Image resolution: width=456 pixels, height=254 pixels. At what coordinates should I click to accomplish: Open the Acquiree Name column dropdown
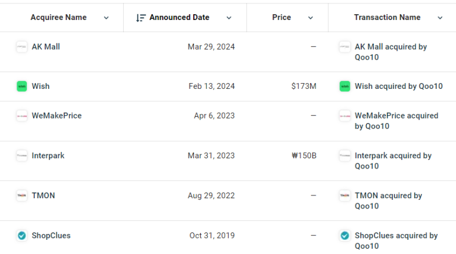coord(106,18)
